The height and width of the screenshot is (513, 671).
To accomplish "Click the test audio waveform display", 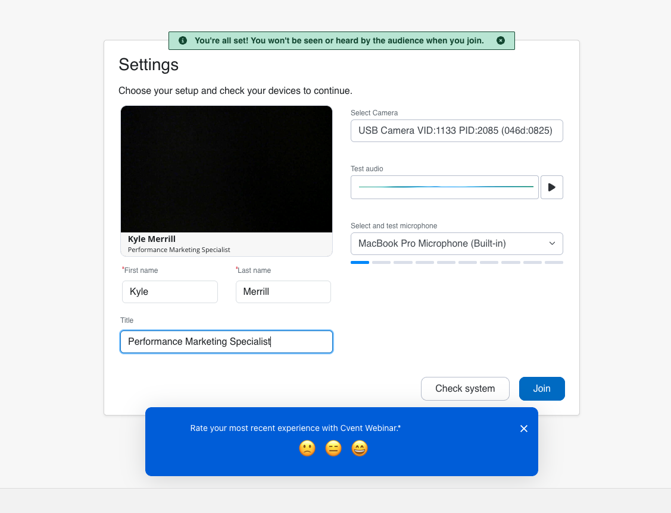I will pyautogui.click(x=444, y=187).
